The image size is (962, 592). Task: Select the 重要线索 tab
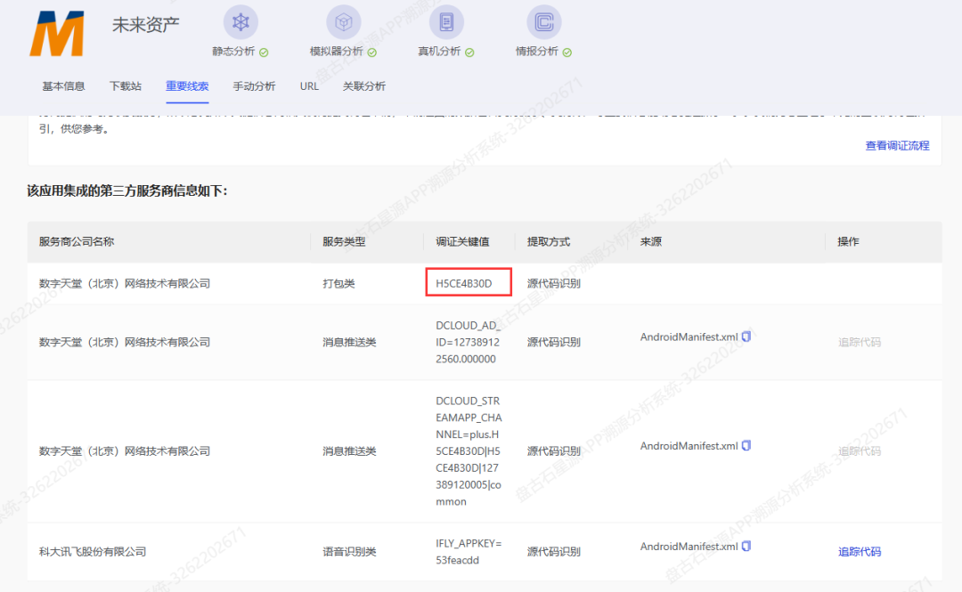tap(187, 85)
